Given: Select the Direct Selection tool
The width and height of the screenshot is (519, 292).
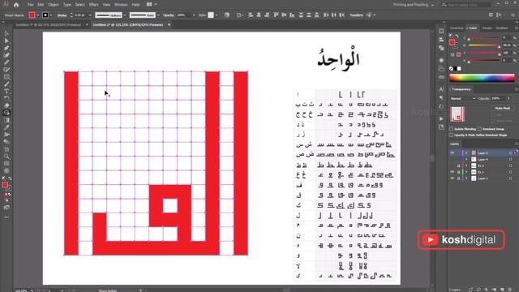Looking at the screenshot, I should [6, 41].
